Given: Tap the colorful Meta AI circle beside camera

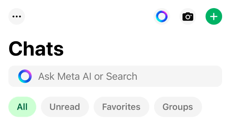Looking at the screenshot, I should 162,16.
